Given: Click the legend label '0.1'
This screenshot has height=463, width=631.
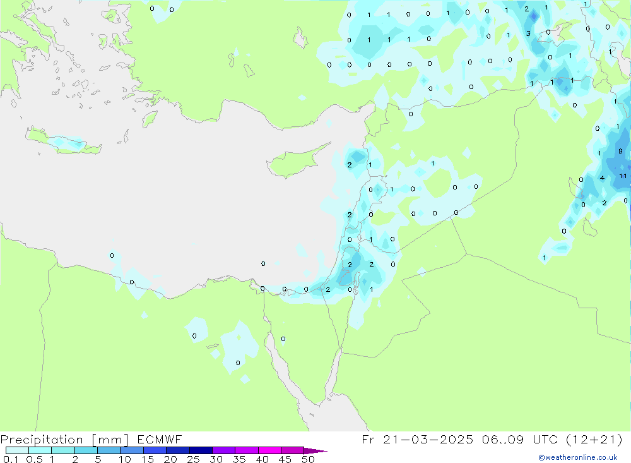Looking at the screenshot, I should click(11, 459).
